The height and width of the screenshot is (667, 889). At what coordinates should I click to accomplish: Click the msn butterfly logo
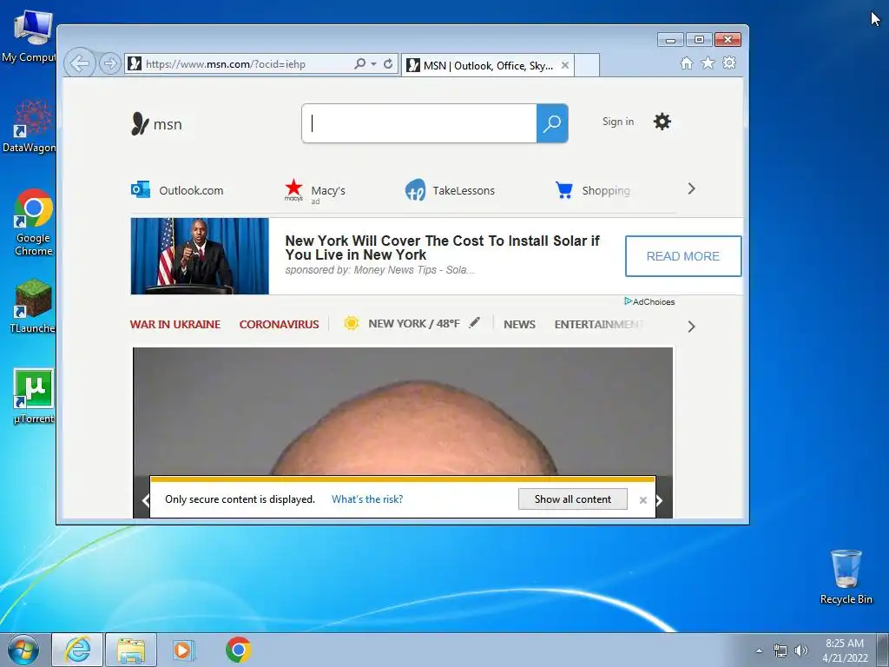[x=156, y=123]
